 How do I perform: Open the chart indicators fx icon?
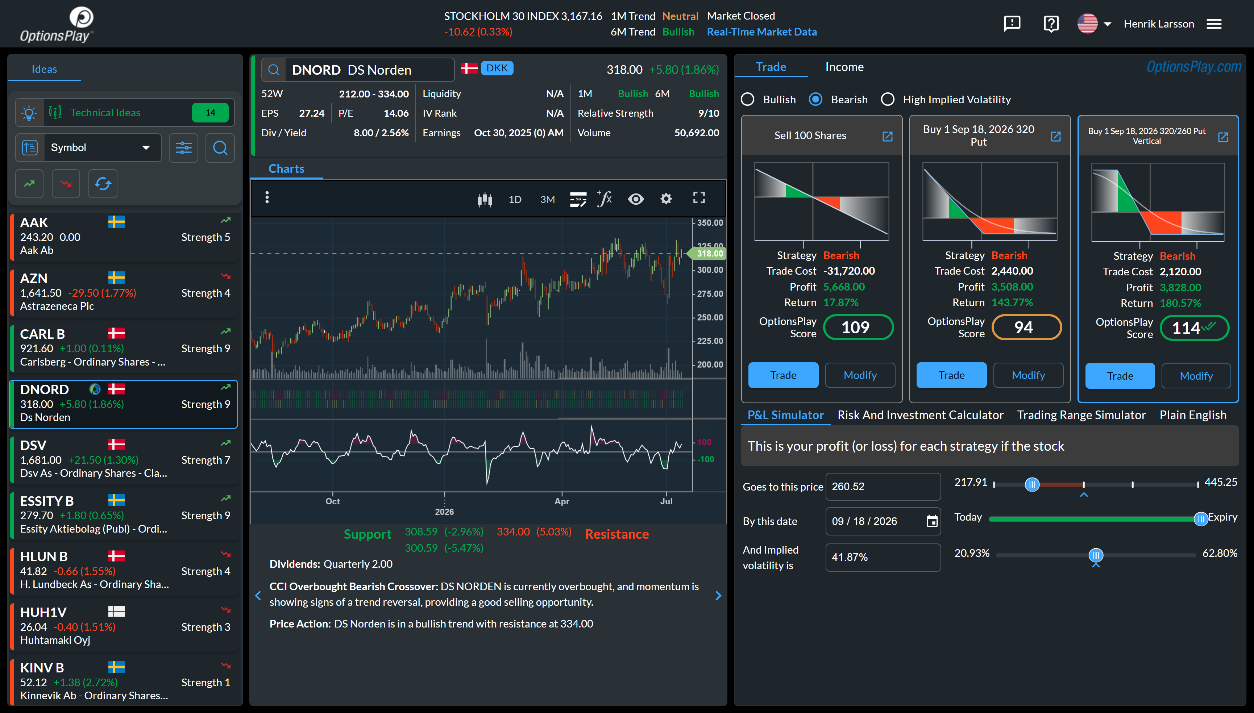tap(605, 199)
